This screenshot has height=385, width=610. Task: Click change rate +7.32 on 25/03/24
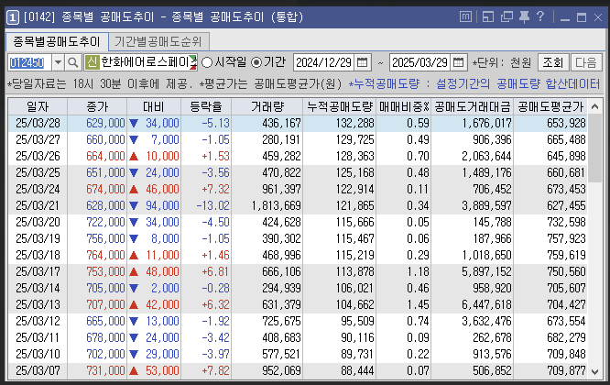point(215,189)
